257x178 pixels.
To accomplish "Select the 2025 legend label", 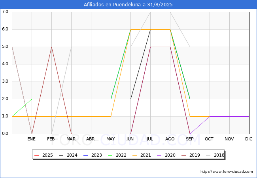I will (47, 155).
